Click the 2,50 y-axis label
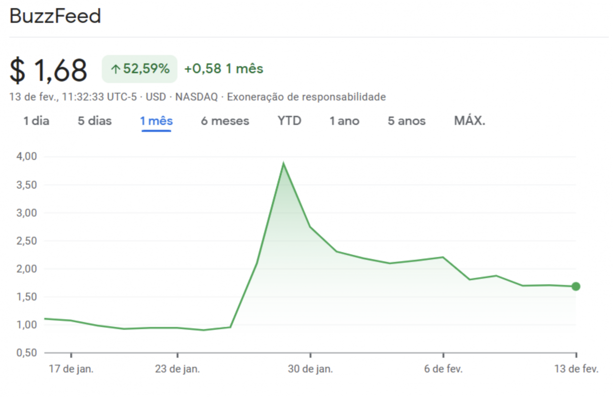This screenshot has height=397, width=613. click(x=27, y=241)
